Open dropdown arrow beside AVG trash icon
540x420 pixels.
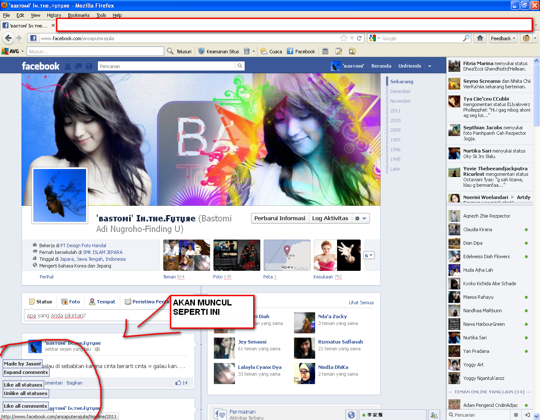254,52
